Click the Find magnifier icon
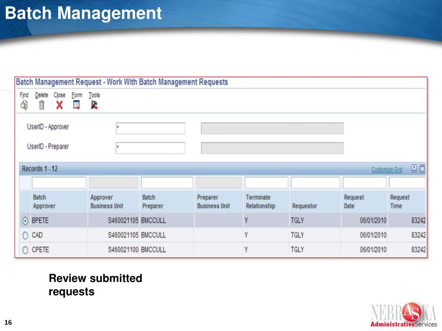 (x=24, y=105)
